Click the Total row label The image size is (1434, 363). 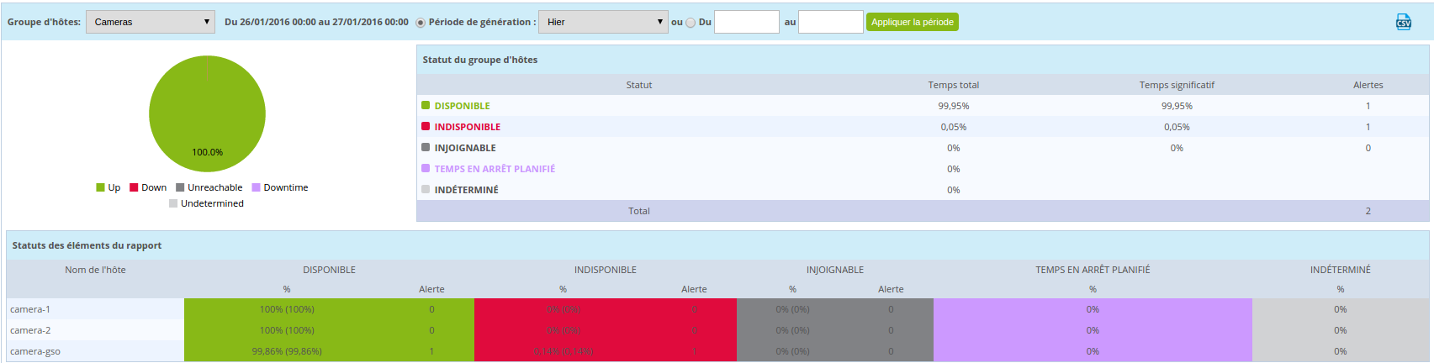coord(639,211)
